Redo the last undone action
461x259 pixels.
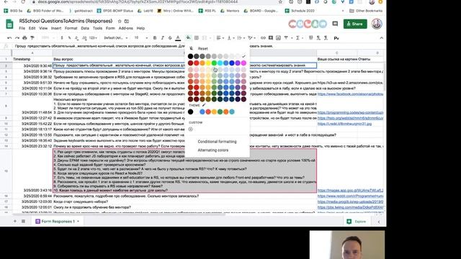(x=17, y=38)
